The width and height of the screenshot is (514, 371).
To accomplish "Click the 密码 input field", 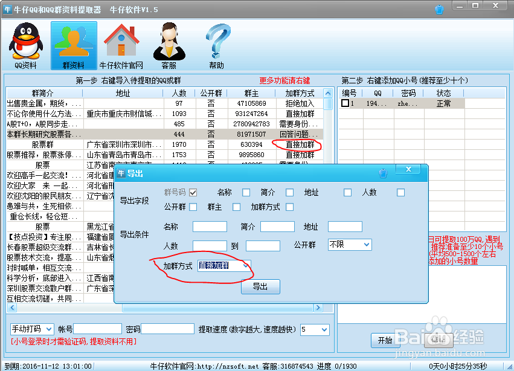I will pos(167,329).
